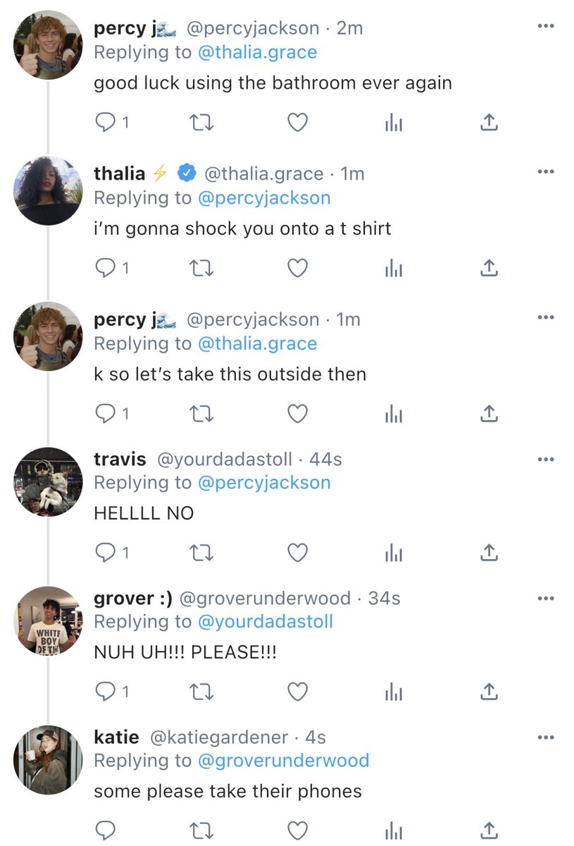574x846 pixels.
Task: Share thalia's shock you tweet
Action: [489, 268]
